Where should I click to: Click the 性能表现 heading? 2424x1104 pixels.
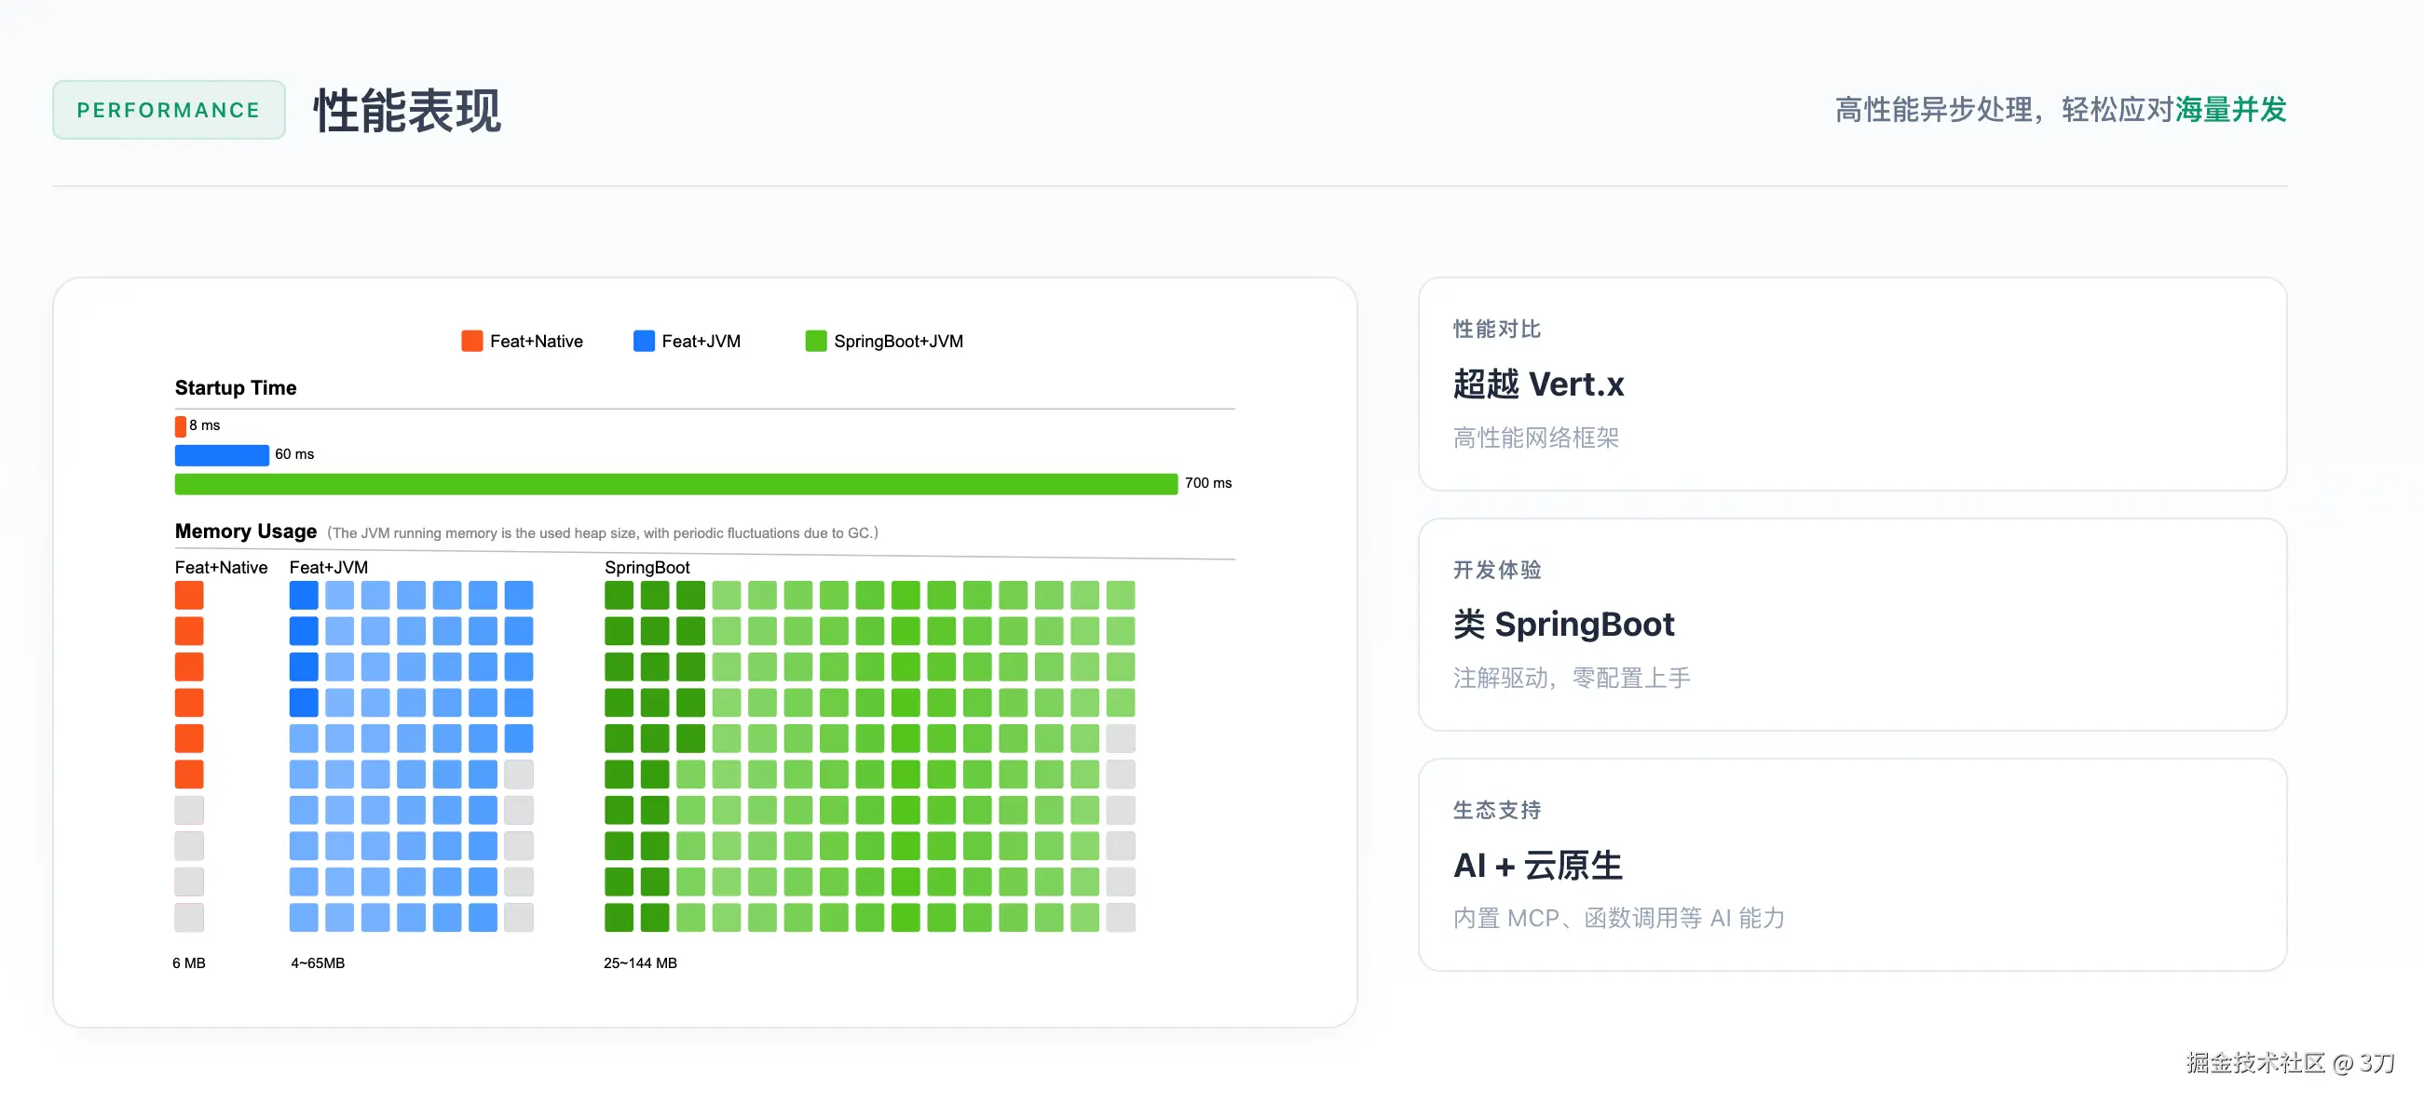407,111
